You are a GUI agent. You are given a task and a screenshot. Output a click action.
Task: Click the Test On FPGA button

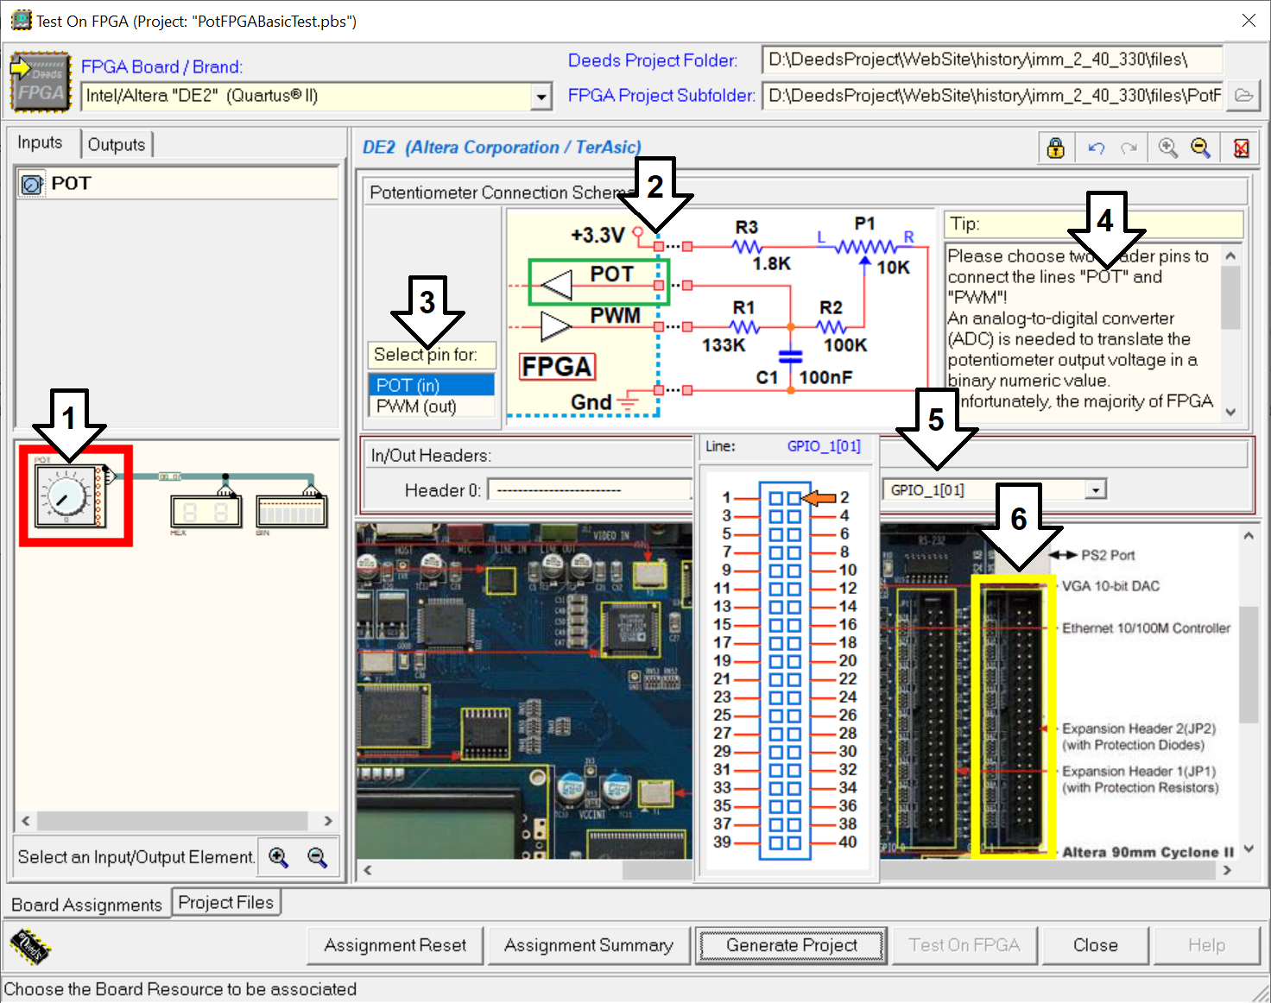(x=964, y=945)
